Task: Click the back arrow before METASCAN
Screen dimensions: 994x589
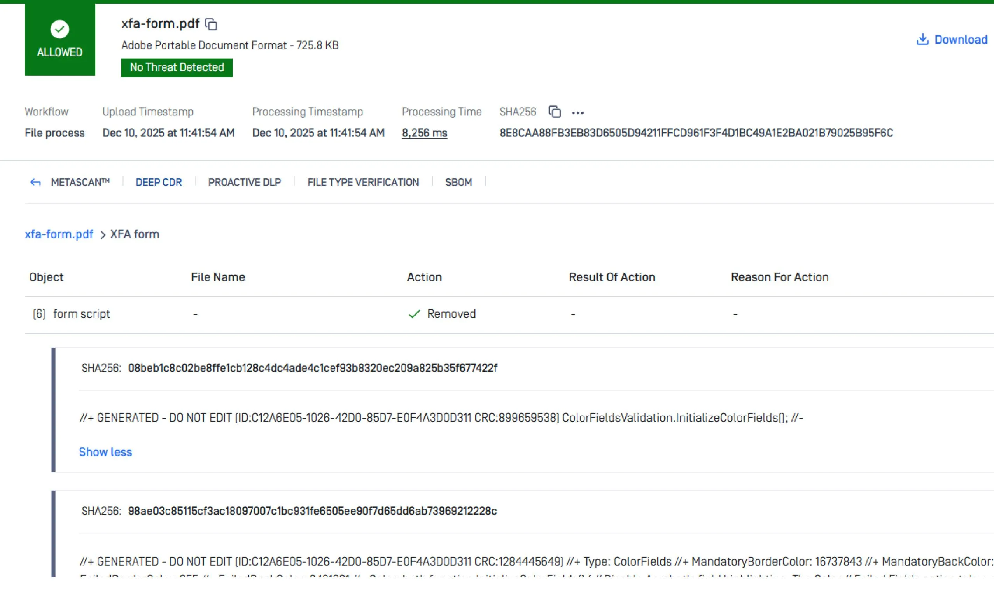Action: pos(36,182)
